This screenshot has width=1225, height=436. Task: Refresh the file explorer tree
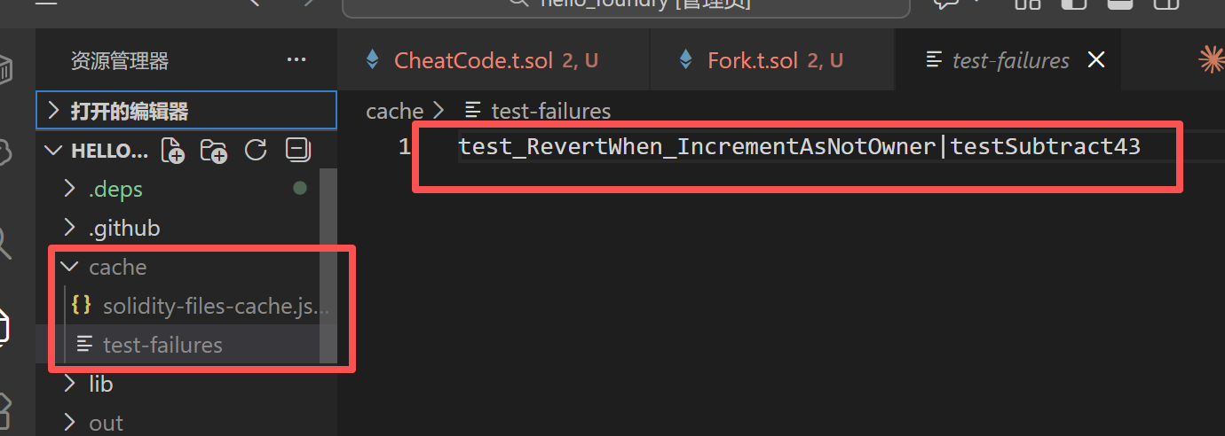tap(256, 151)
